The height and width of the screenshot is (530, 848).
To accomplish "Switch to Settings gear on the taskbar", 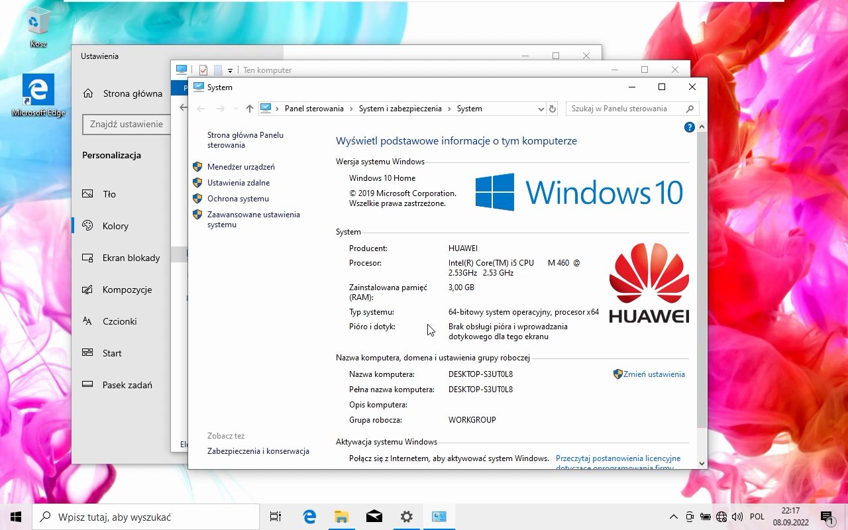I will [406, 517].
